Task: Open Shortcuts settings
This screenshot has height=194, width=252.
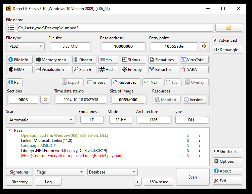Action: (227, 152)
